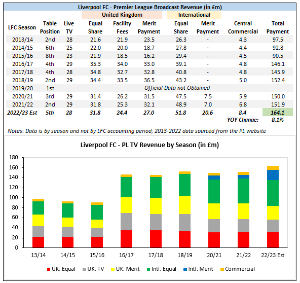Viewport: 300px width, 283px height.
Task: Click the total payment value '92.8'
Action: click(278, 48)
